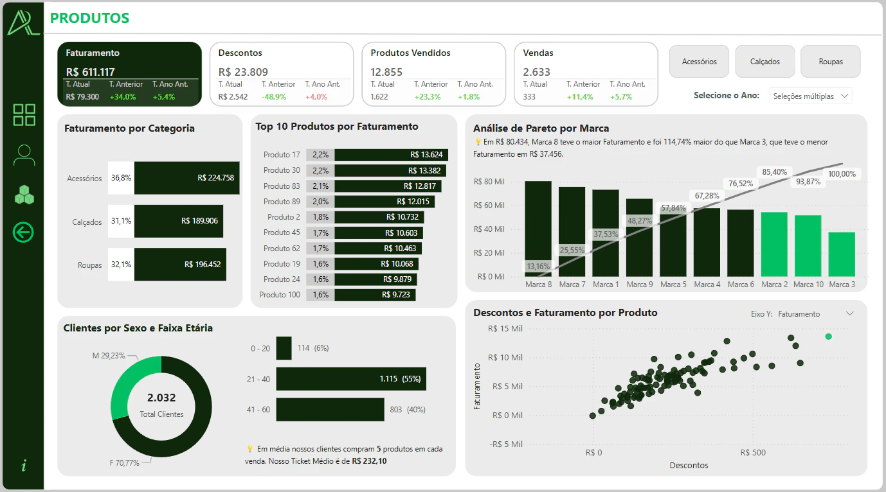Select the Produto 83 bar R$ 12.817
886x492 pixels.
coord(388,186)
